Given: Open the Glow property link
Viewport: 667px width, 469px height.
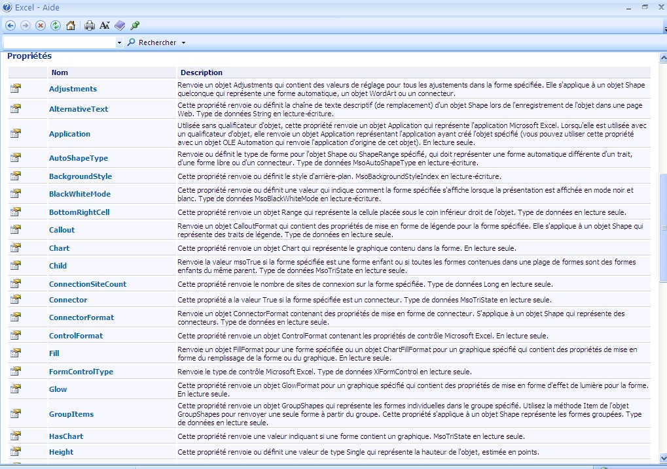Looking at the screenshot, I should 58,389.
